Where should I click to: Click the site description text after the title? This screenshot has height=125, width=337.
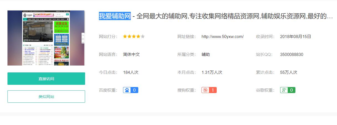pos(234,16)
